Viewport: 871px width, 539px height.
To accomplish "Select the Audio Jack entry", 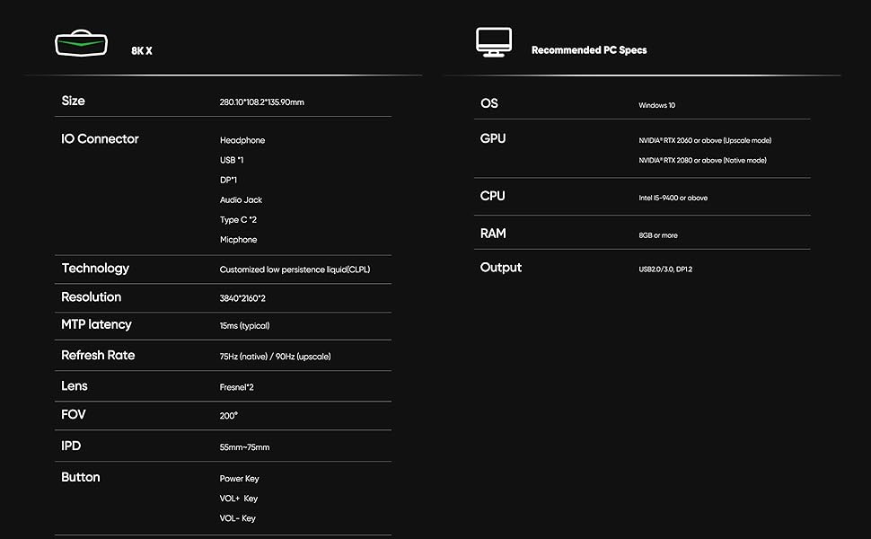I will click(241, 200).
